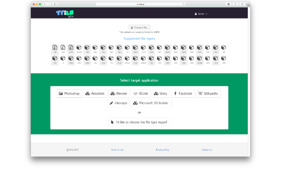This screenshot has height=169, width=286.
Task: Choose Wikipedia as target application
Action: pyautogui.click(x=208, y=93)
